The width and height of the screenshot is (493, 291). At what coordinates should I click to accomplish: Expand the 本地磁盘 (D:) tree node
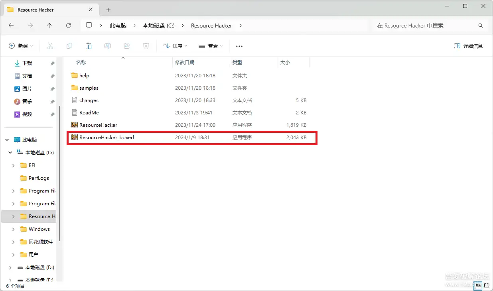[10, 267]
